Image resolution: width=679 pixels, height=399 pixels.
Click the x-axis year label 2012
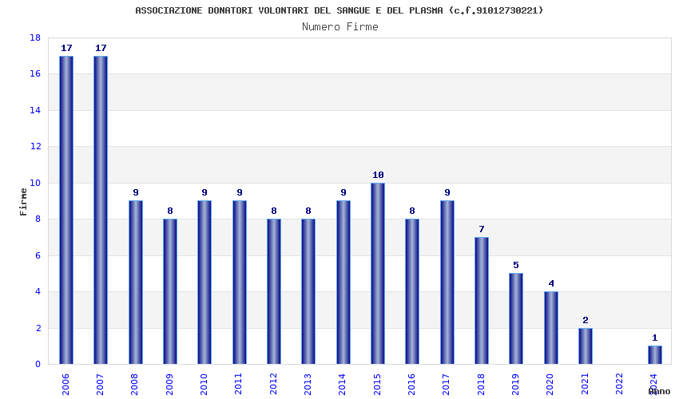point(273,385)
